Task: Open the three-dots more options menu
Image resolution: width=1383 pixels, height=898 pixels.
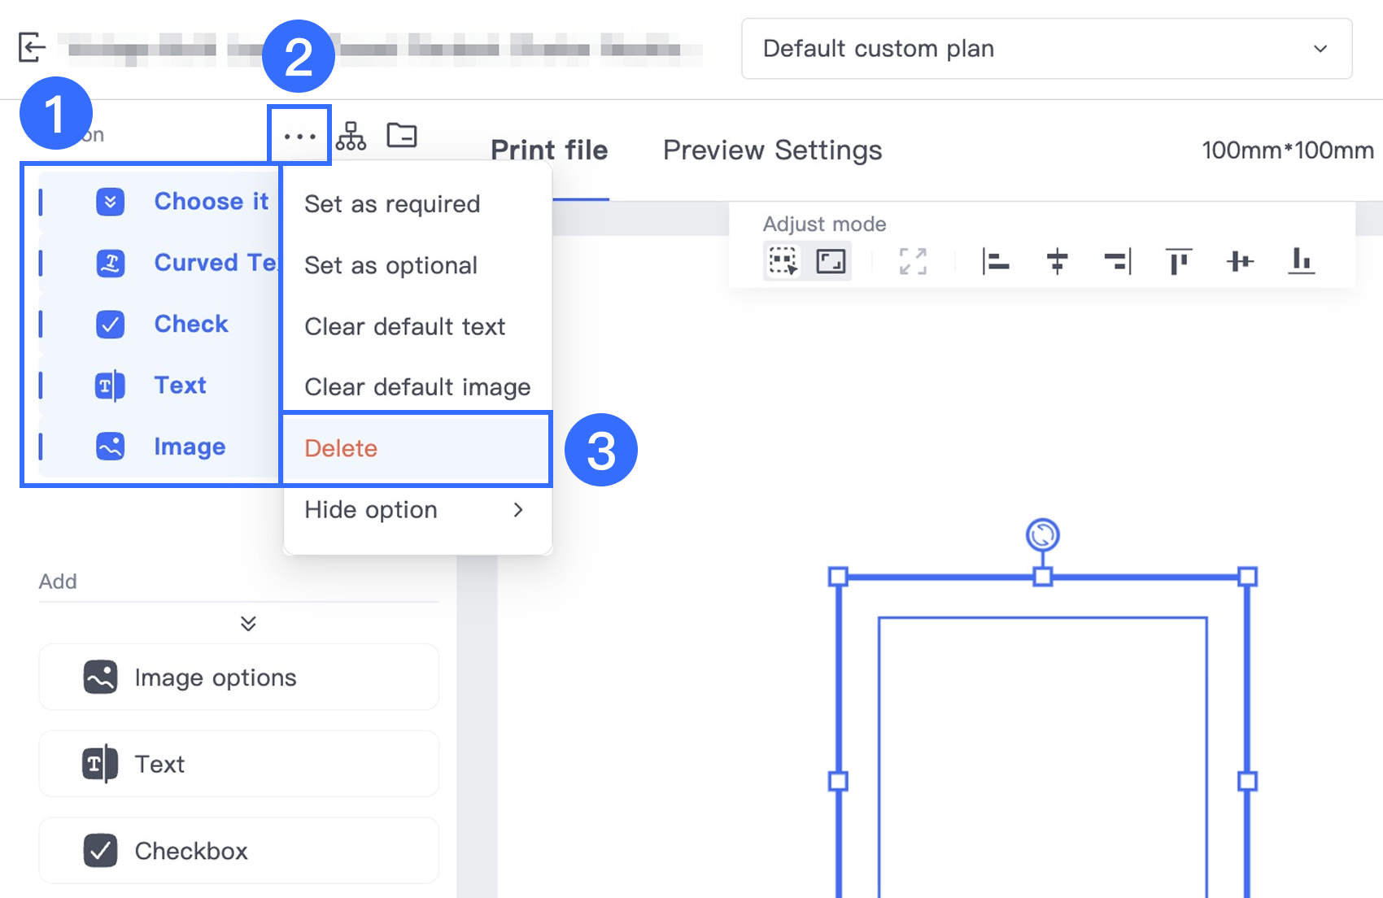Action: 299,136
